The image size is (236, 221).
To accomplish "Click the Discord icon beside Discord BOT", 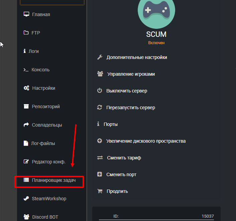I will [x=26, y=217].
